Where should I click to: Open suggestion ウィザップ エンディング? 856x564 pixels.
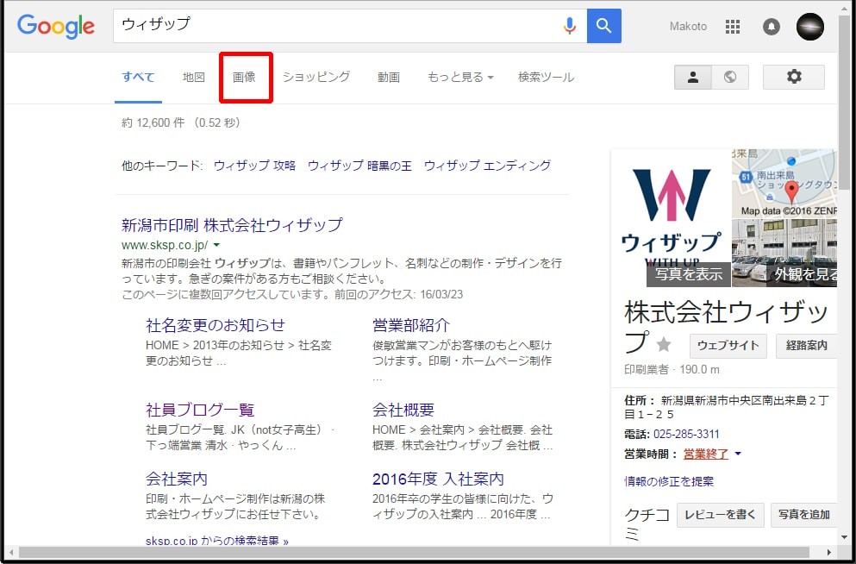pos(488,166)
